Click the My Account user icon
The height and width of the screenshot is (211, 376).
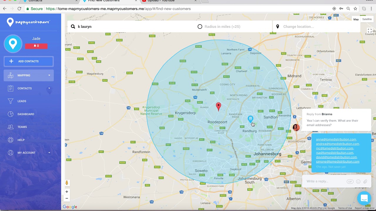click(x=11, y=153)
